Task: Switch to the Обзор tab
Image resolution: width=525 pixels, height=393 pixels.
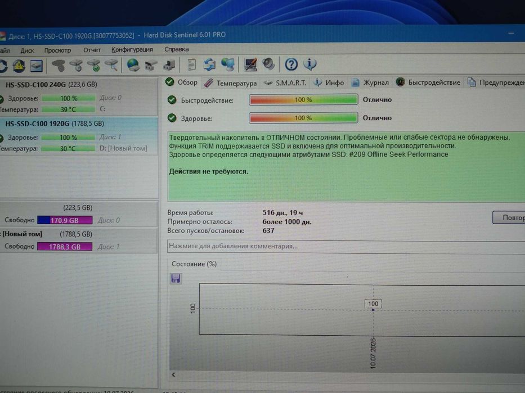Action: click(182, 82)
